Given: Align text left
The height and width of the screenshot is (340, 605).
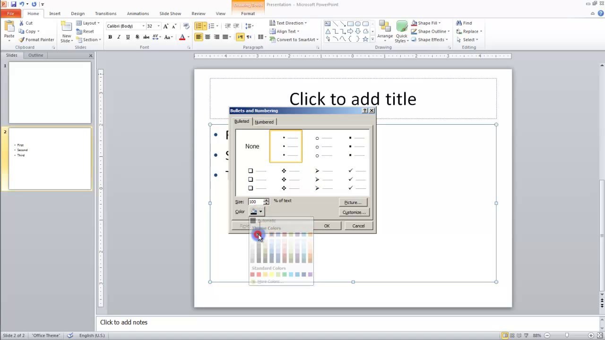Looking at the screenshot, I should click(x=199, y=37).
